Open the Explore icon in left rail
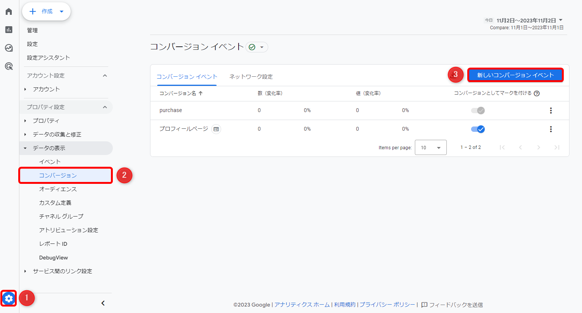The height and width of the screenshot is (313, 582). (9, 48)
